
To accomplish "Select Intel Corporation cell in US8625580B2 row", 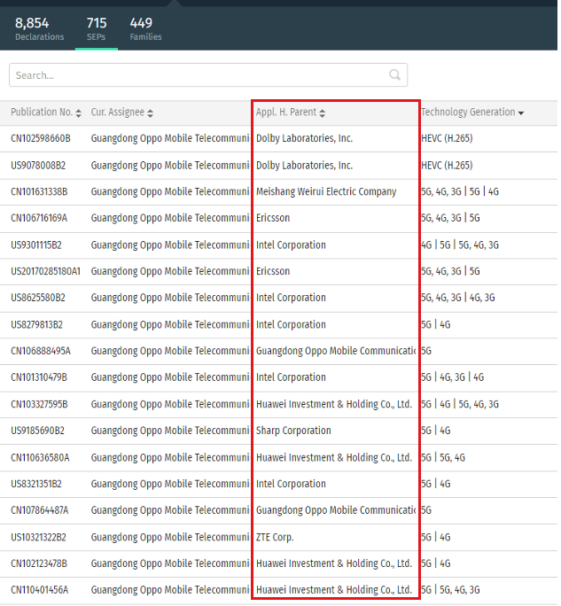I will 291,298.
